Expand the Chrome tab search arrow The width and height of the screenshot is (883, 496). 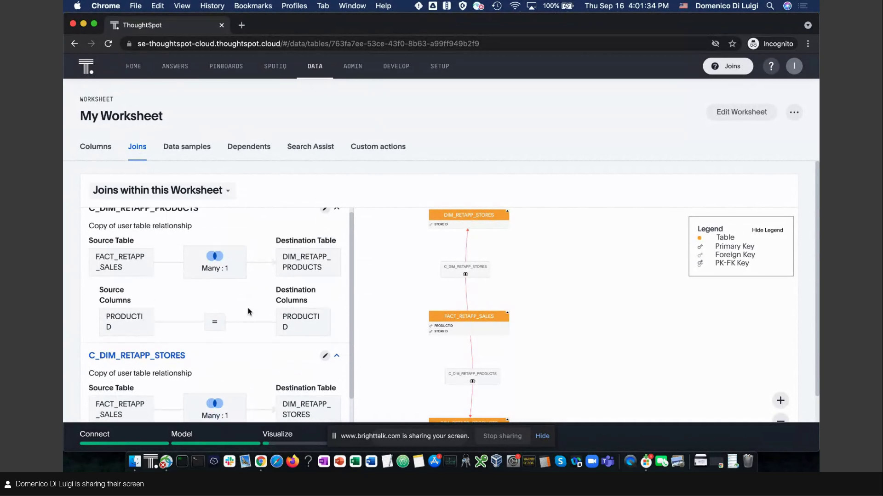[x=808, y=25]
